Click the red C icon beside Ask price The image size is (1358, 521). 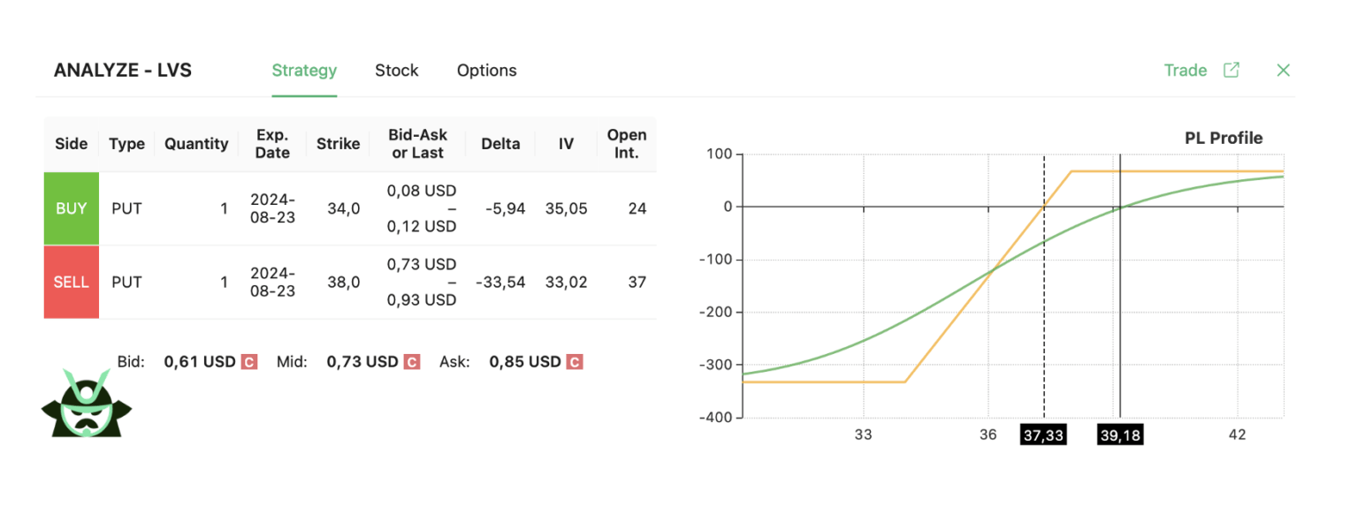(575, 362)
